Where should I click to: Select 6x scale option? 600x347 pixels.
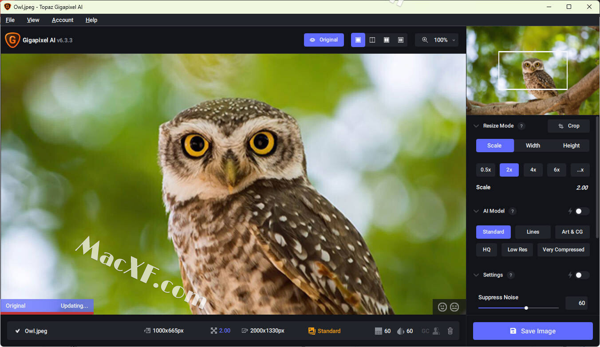(557, 170)
